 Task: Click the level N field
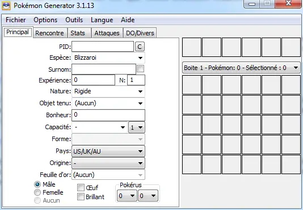[136, 80]
